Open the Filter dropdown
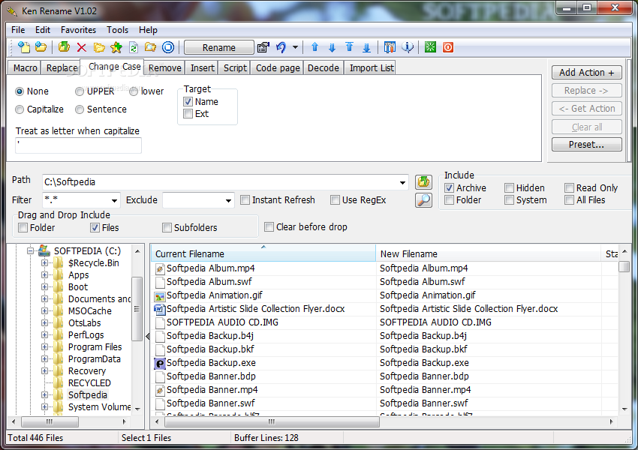The image size is (638, 450). click(114, 200)
